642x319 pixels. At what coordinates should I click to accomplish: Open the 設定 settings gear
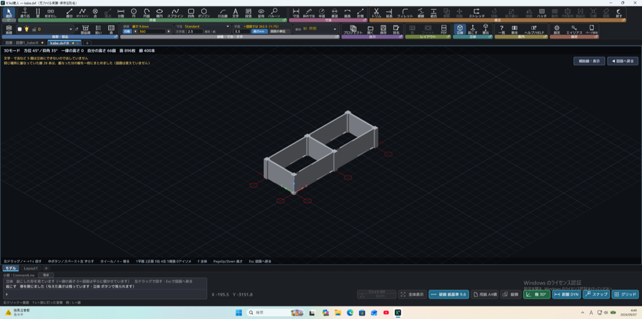point(557,29)
